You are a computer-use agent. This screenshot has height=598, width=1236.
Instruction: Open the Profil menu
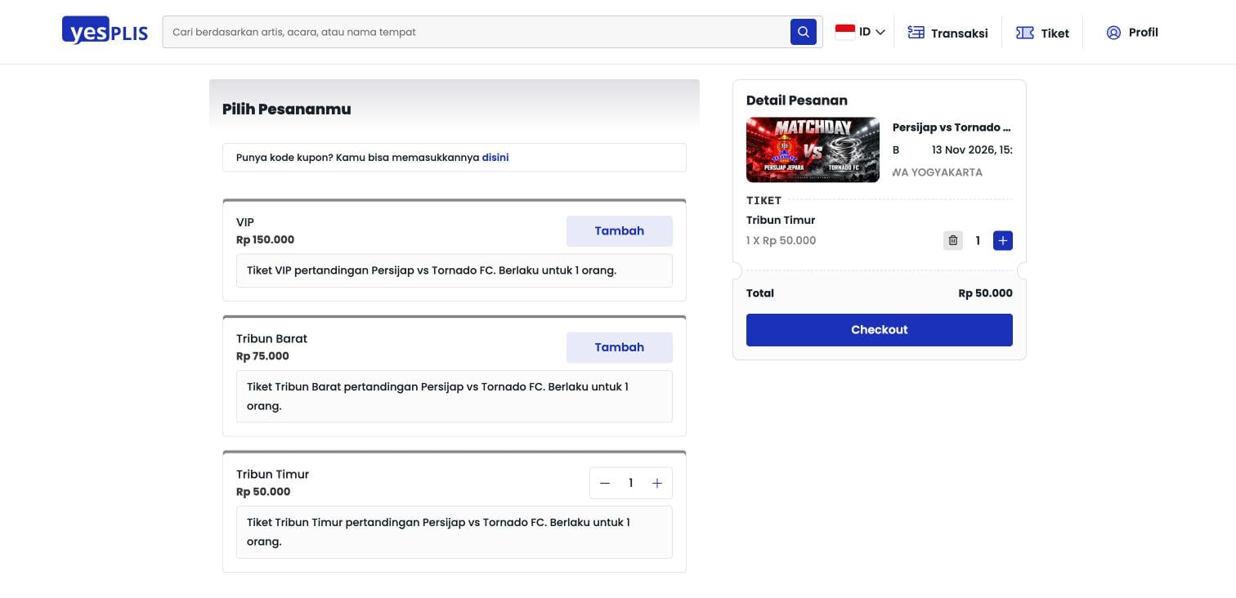pyautogui.click(x=1131, y=33)
